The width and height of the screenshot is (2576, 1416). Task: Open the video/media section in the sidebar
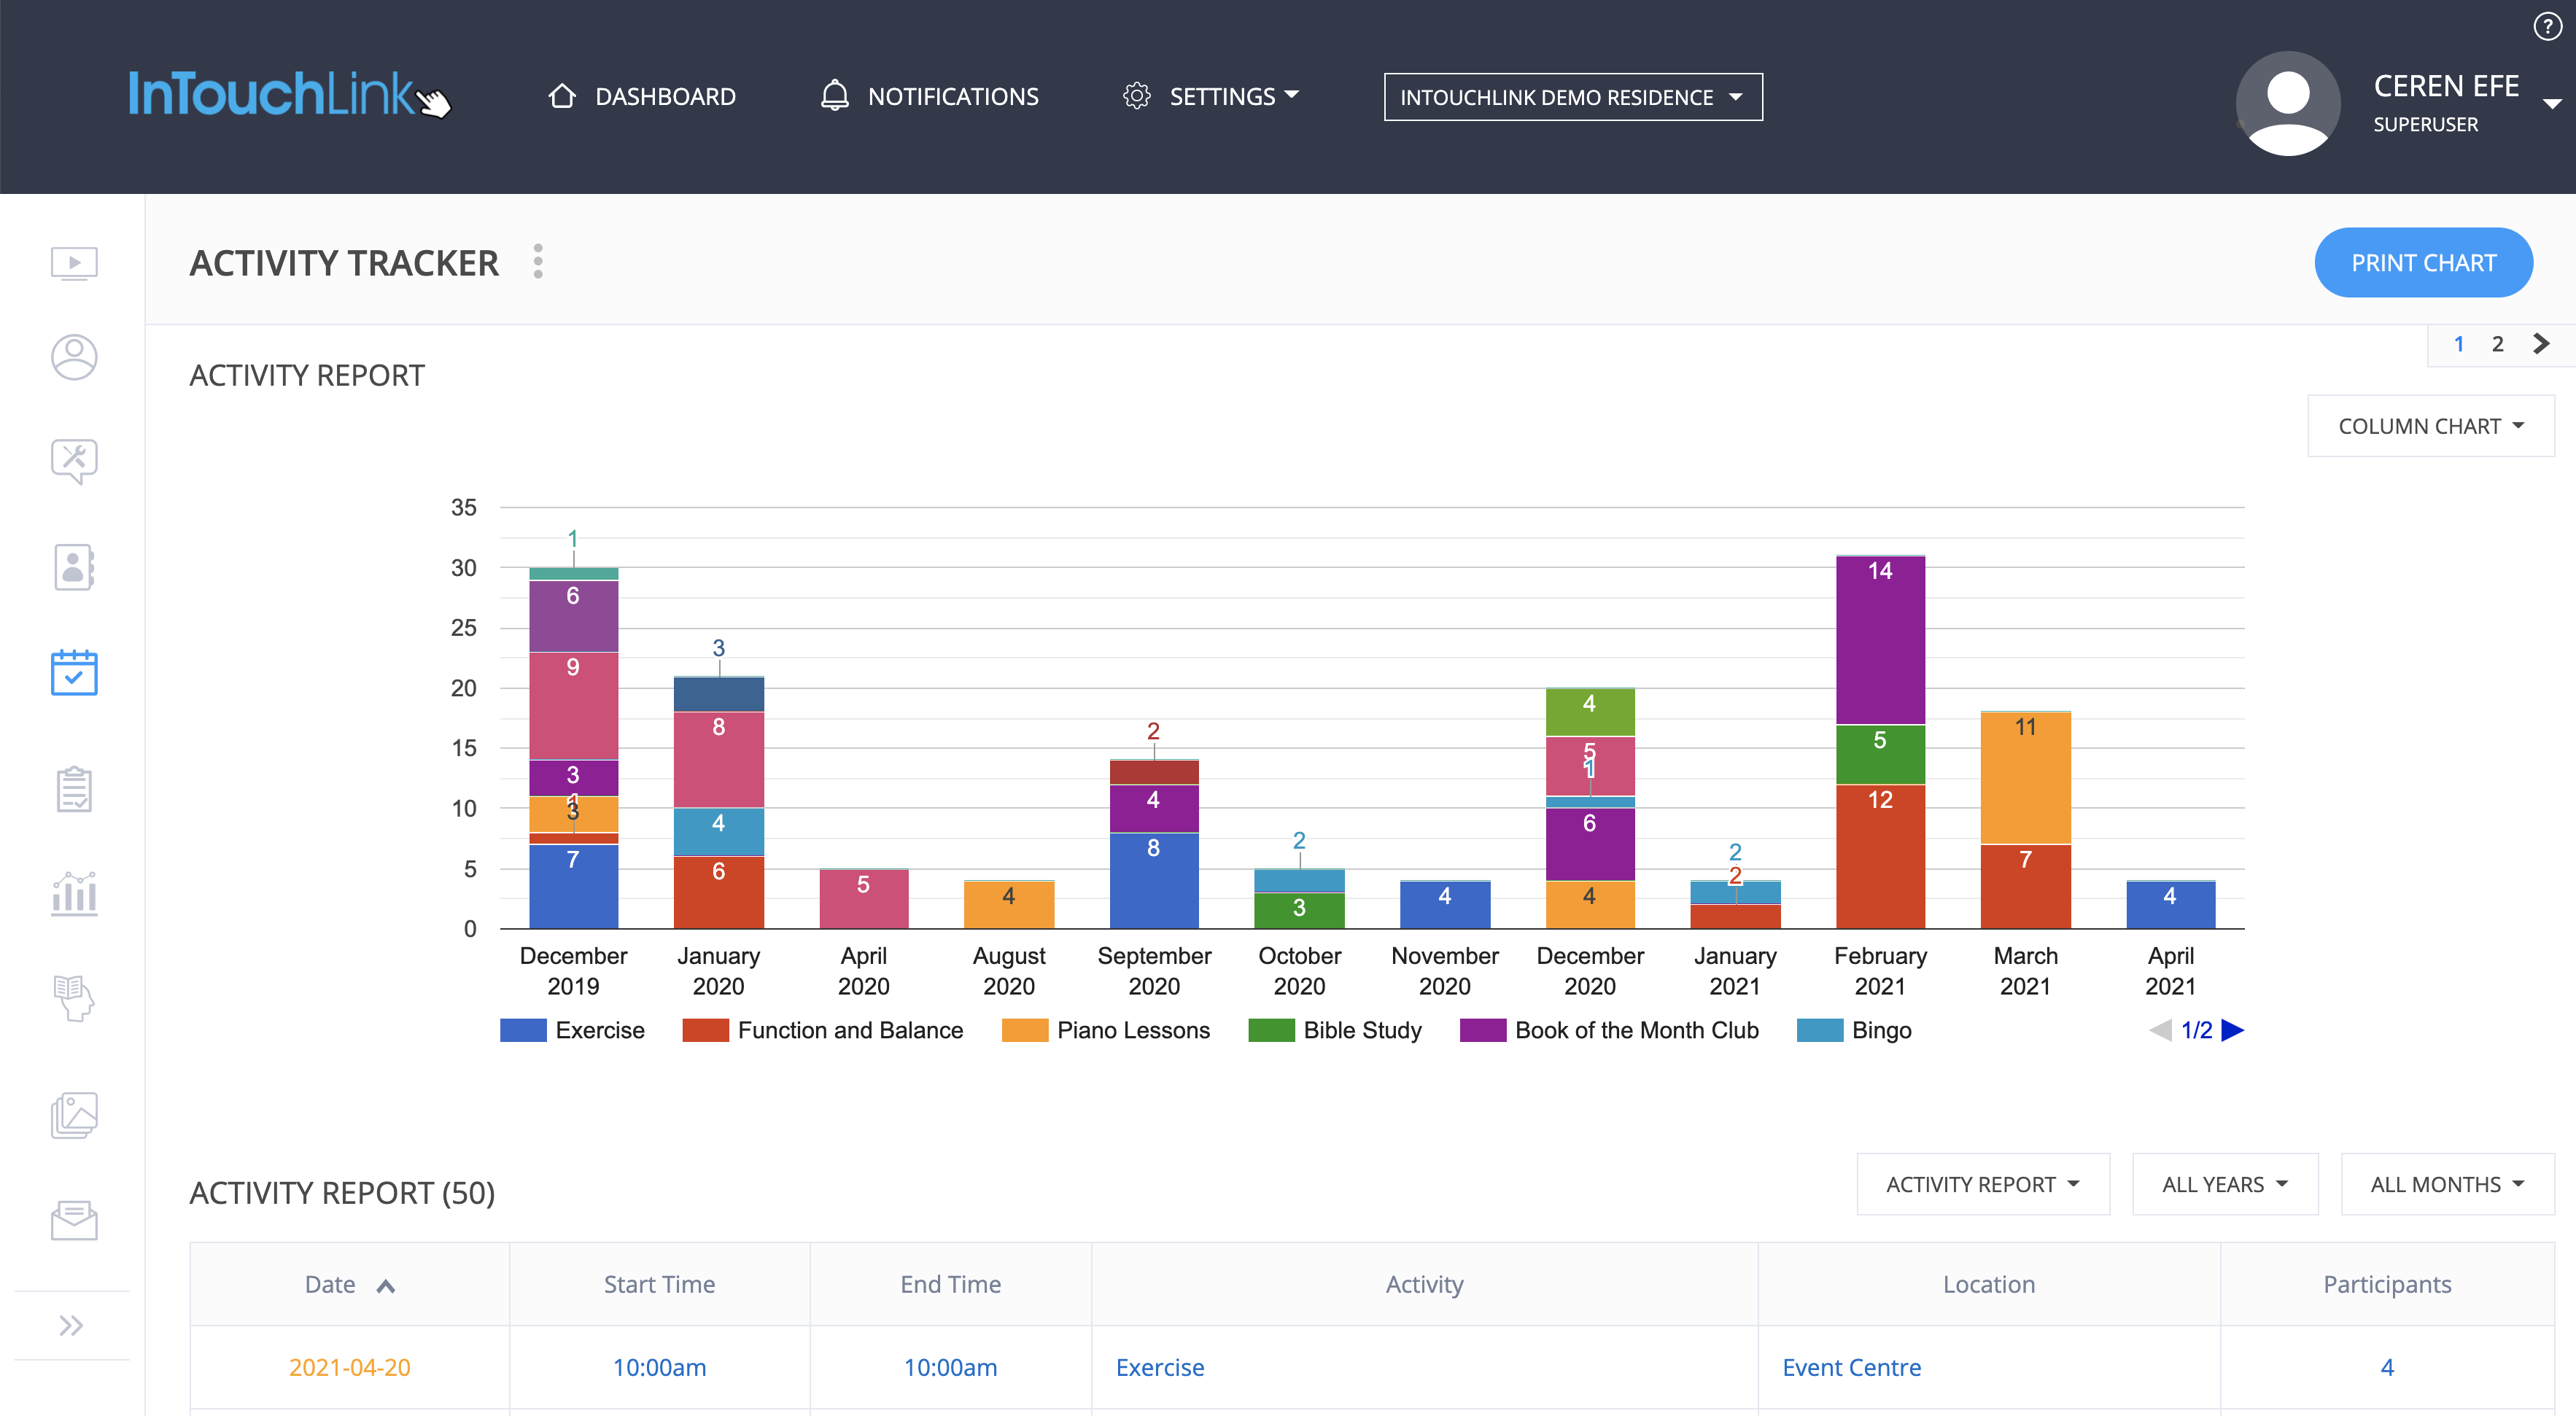click(x=73, y=263)
